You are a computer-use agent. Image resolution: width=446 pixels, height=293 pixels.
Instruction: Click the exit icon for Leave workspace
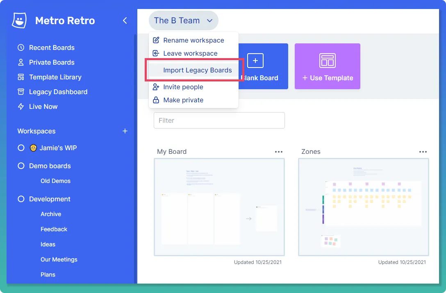(x=156, y=53)
